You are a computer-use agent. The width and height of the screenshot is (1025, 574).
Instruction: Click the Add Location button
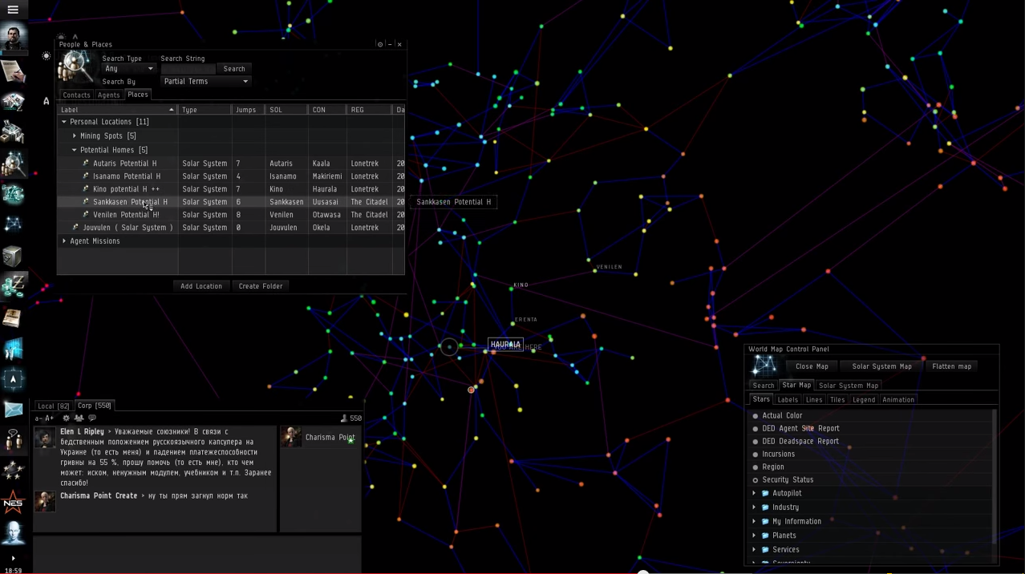201,286
